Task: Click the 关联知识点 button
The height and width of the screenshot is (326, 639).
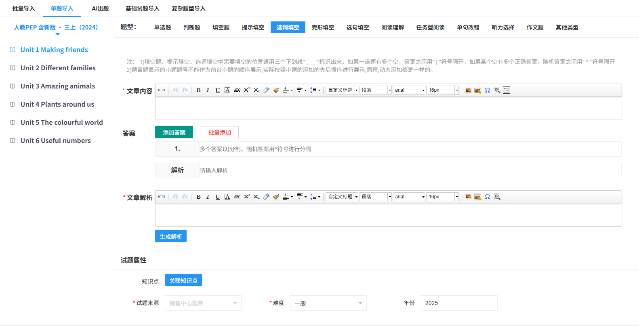Action: 183,280
